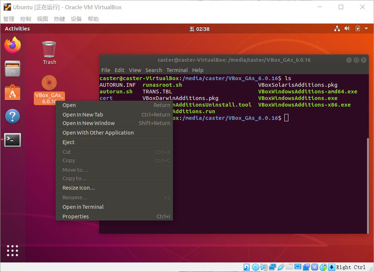Show Applications grid button

point(12,251)
